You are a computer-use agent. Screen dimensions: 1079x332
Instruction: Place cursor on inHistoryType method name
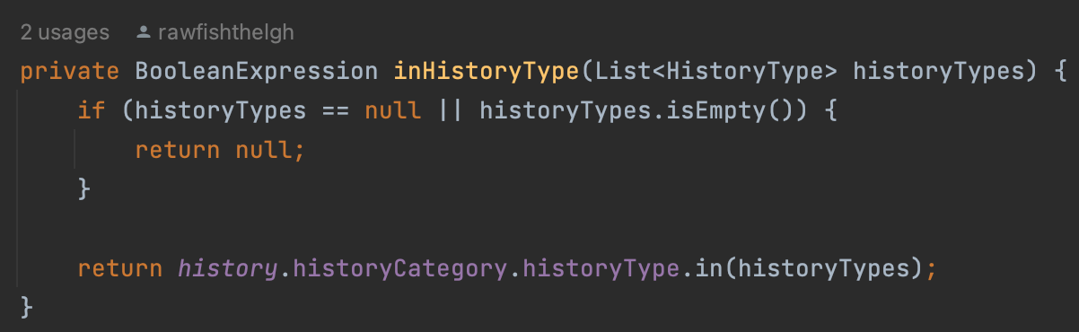click(x=487, y=72)
